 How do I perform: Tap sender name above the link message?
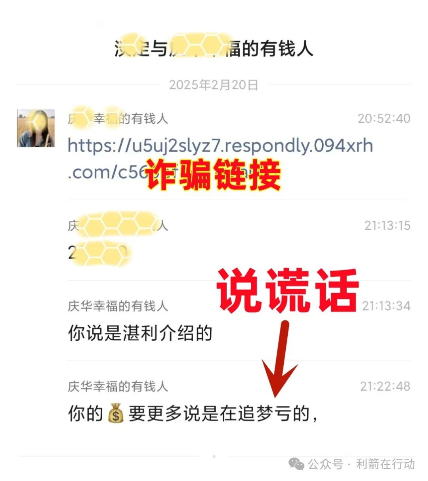118,118
